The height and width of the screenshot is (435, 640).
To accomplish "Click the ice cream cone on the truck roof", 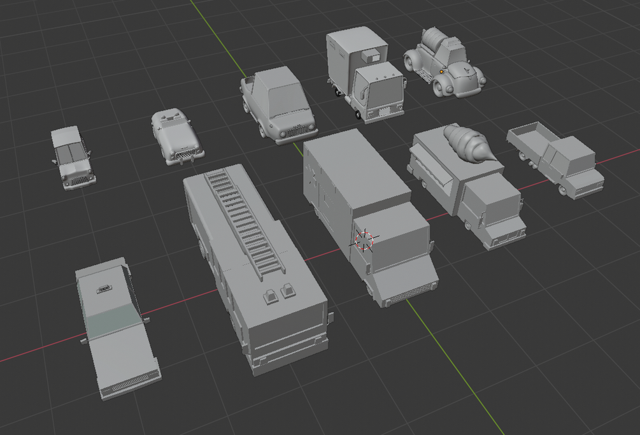I will [x=469, y=143].
